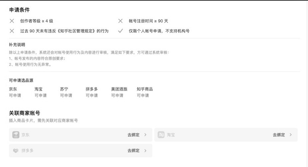The image size is (308, 167).
Task: Click the 除以上申请条件 explanation sentence
Action: [89, 52]
